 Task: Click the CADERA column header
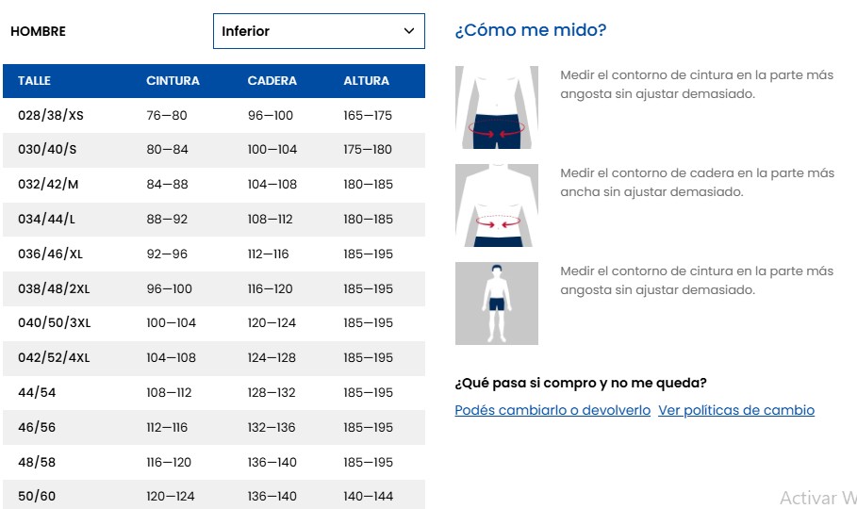pyautogui.click(x=272, y=81)
